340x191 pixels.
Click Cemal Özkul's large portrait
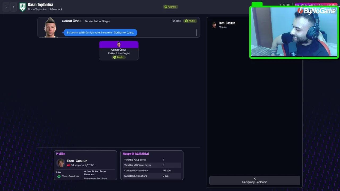point(50,28)
